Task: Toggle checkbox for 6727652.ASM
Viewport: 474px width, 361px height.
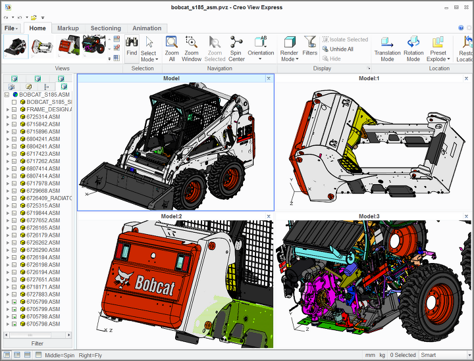Action: (x=14, y=220)
